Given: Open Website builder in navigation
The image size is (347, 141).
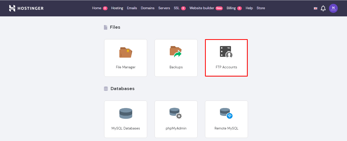Looking at the screenshot, I should 202,8.
